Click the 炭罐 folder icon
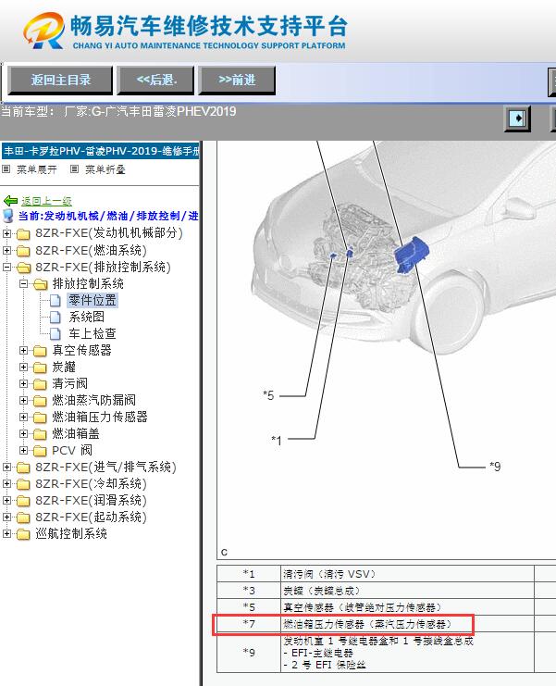The height and width of the screenshot is (686, 556). pyautogui.click(x=40, y=368)
